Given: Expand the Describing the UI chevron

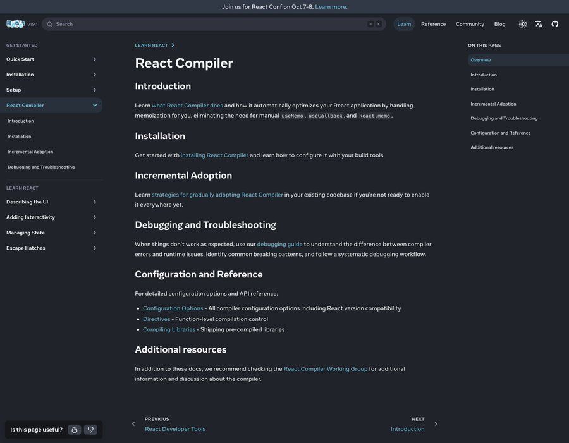Looking at the screenshot, I should coord(95,202).
